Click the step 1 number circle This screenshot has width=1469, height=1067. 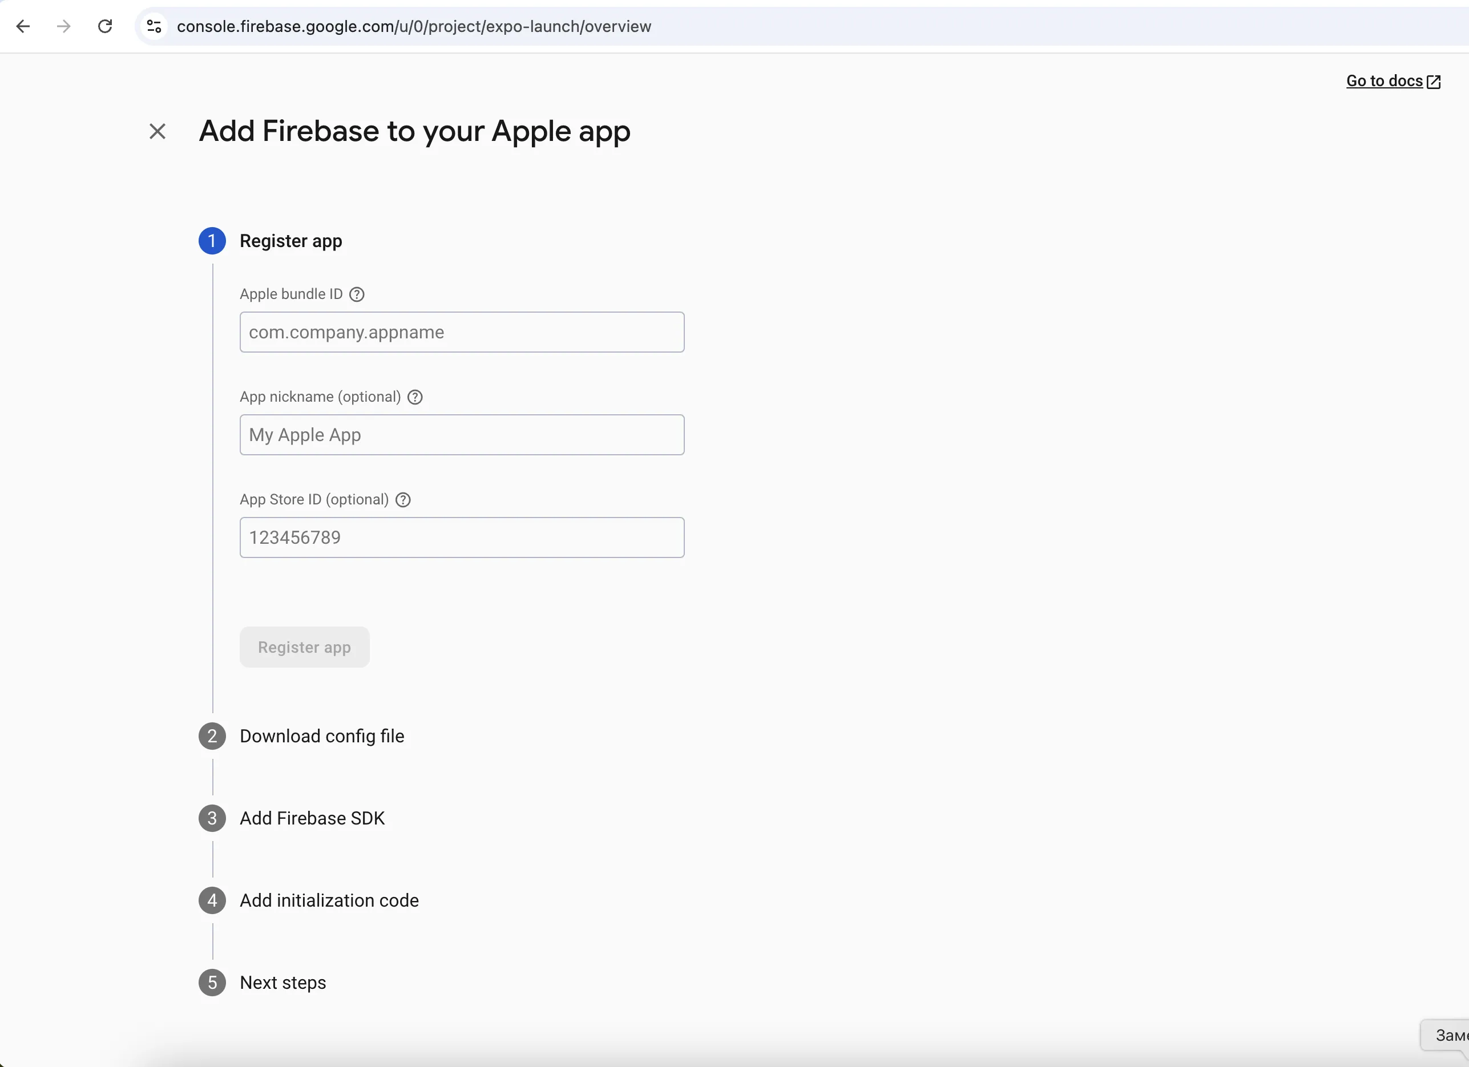tap(212, 241)
